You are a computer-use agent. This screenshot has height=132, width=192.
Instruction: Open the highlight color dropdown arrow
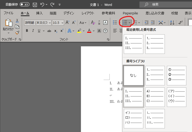tap(84, 31)
